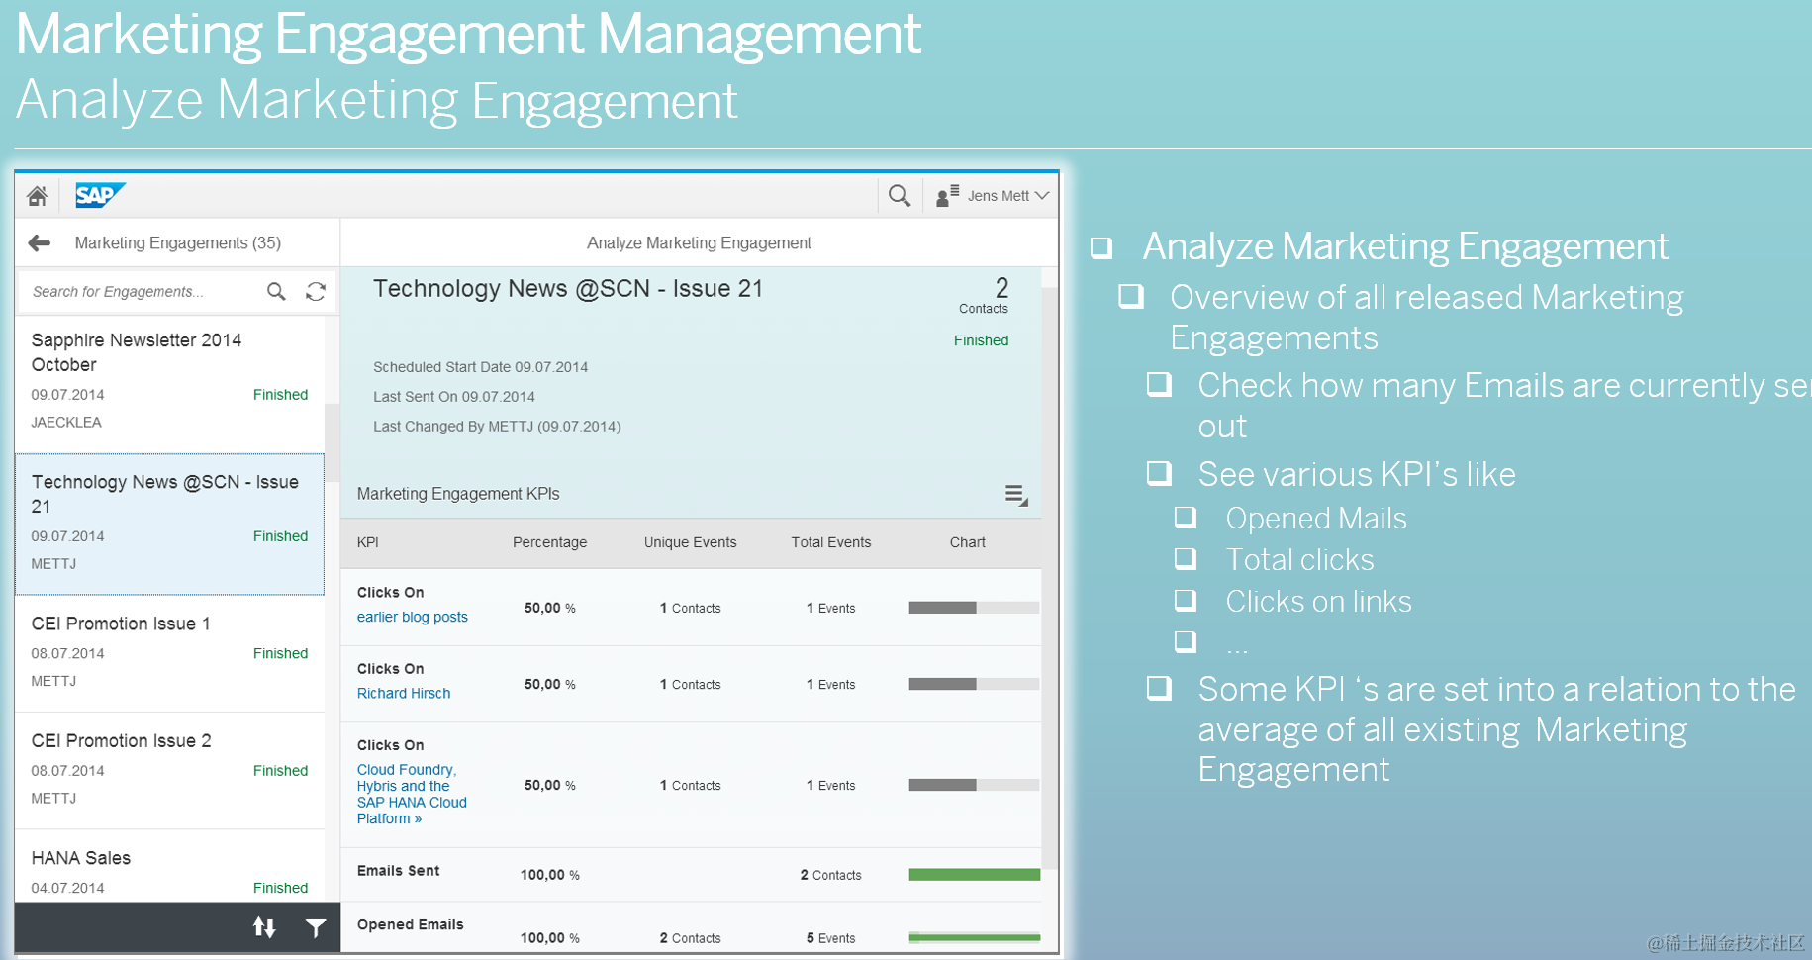Click the Cloud Foundry row chart bar
Viewport: 1812px width, 960px height.
tap(974, 785)
